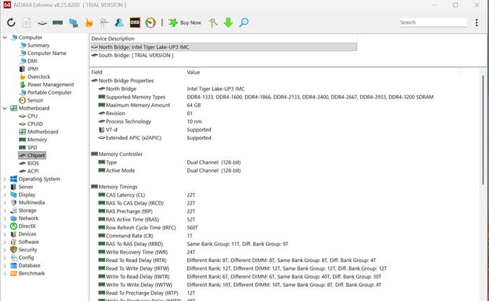Viewport: 489px width, 301px height.
Task: Collapse the Computer tree node
Action: 5,38
